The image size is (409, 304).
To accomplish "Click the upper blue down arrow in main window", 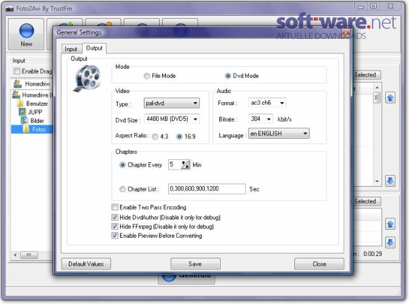I will point(390,181).
